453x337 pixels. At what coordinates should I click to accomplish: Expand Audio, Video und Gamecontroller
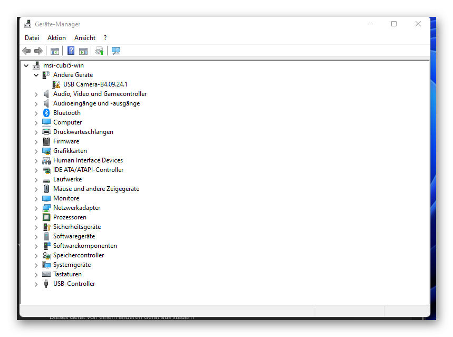click(36, 94)
